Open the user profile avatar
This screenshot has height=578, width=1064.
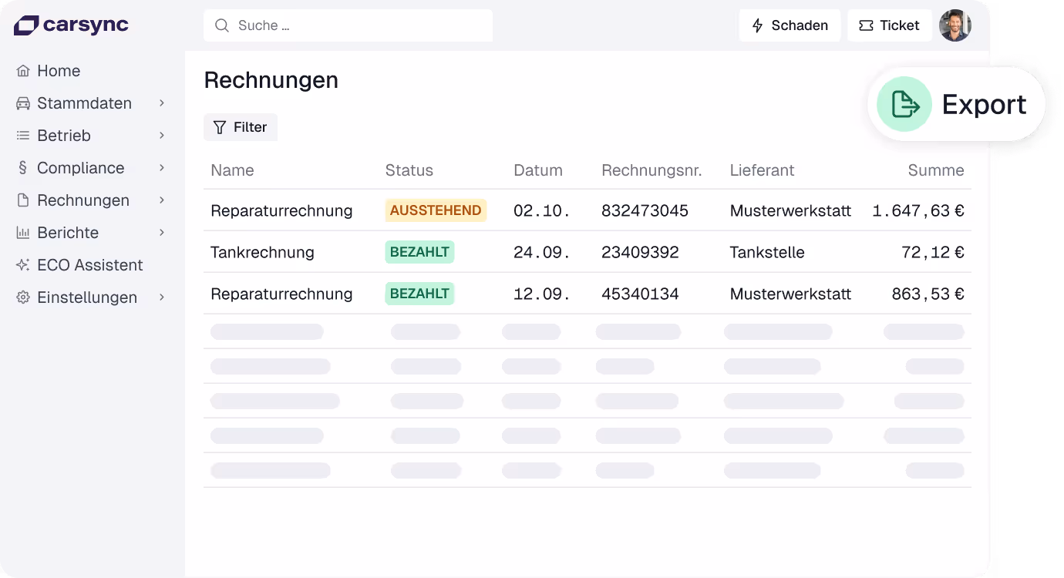tap(955, 25)
